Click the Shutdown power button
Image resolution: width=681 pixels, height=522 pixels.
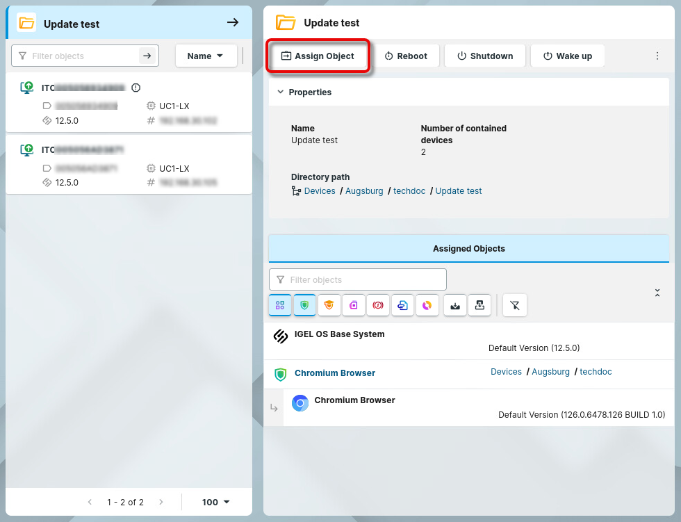[x=485, y=56]
